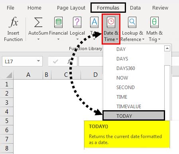
Task: Choose SECOND from the function list
Action: click(x=134, y=88)
